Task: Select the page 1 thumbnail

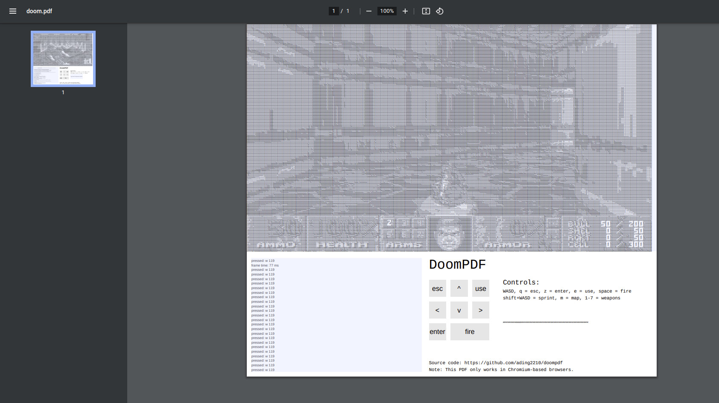Action: (63, 59)
